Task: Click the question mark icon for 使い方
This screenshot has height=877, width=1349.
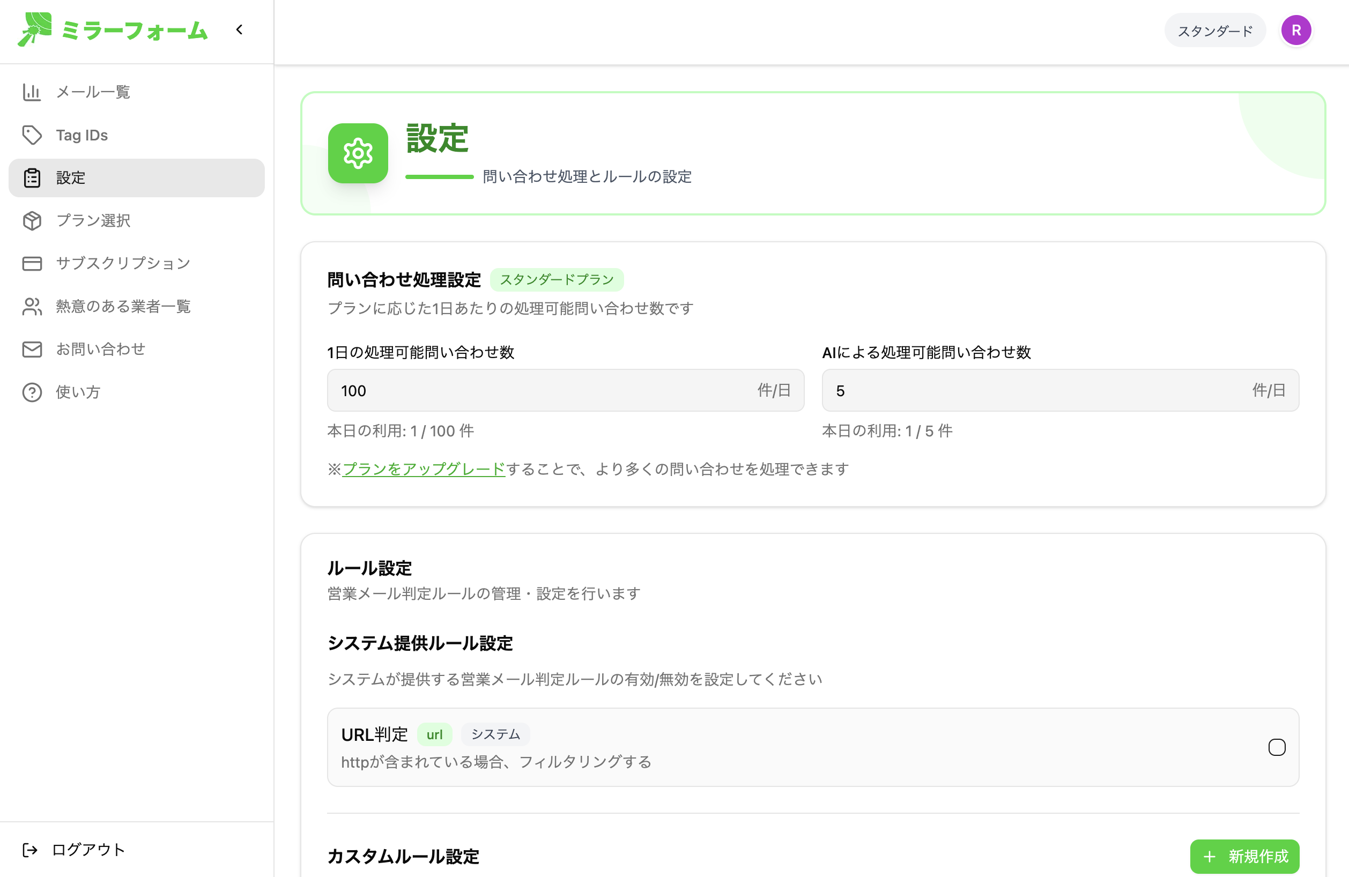Action: point(32,392)
